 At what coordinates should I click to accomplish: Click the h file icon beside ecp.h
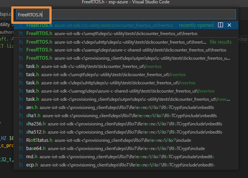pos(21,165)
